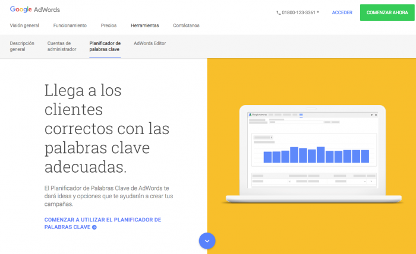The width and height of the screenshot is (416, 254).
Task: Click the paragraph starting 'El Planificador de Palabras Clave'
Action: 109,196
